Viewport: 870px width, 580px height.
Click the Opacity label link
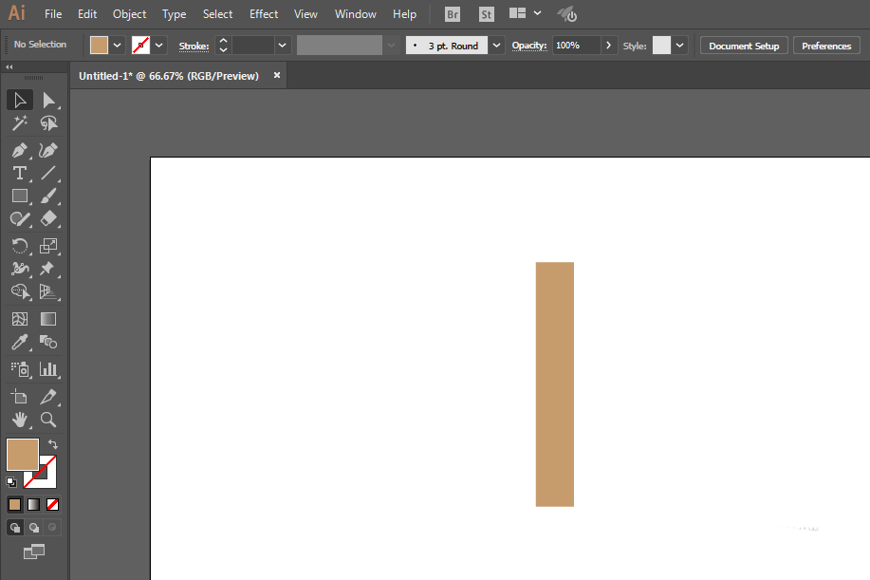528,46
